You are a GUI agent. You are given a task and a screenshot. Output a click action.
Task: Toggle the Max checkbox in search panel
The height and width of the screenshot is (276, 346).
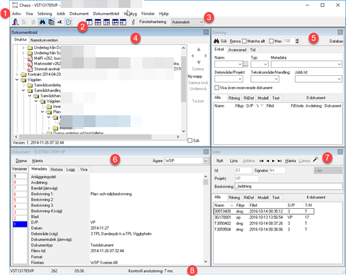point(272,41)
